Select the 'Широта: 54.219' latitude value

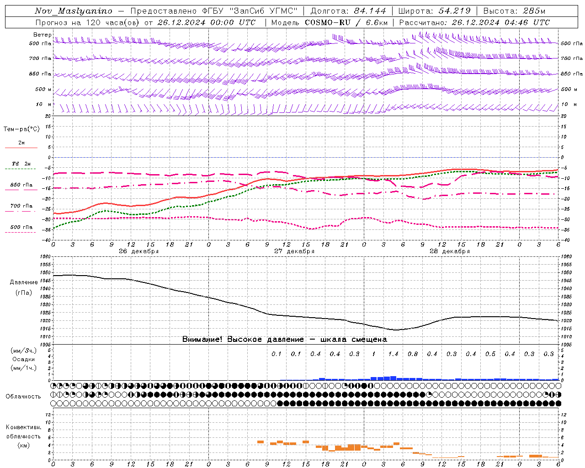point(435,11)
